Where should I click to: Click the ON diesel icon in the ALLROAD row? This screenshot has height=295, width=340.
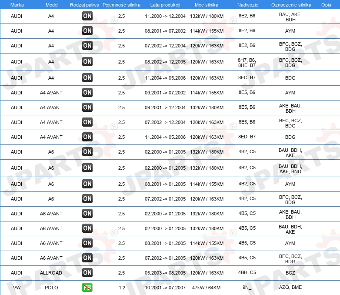click(87, 272)
